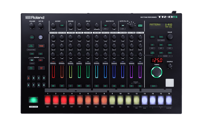Tap step pad 16 labeled SCATTER
Viewport: 201px width, 127px height.
169,100
